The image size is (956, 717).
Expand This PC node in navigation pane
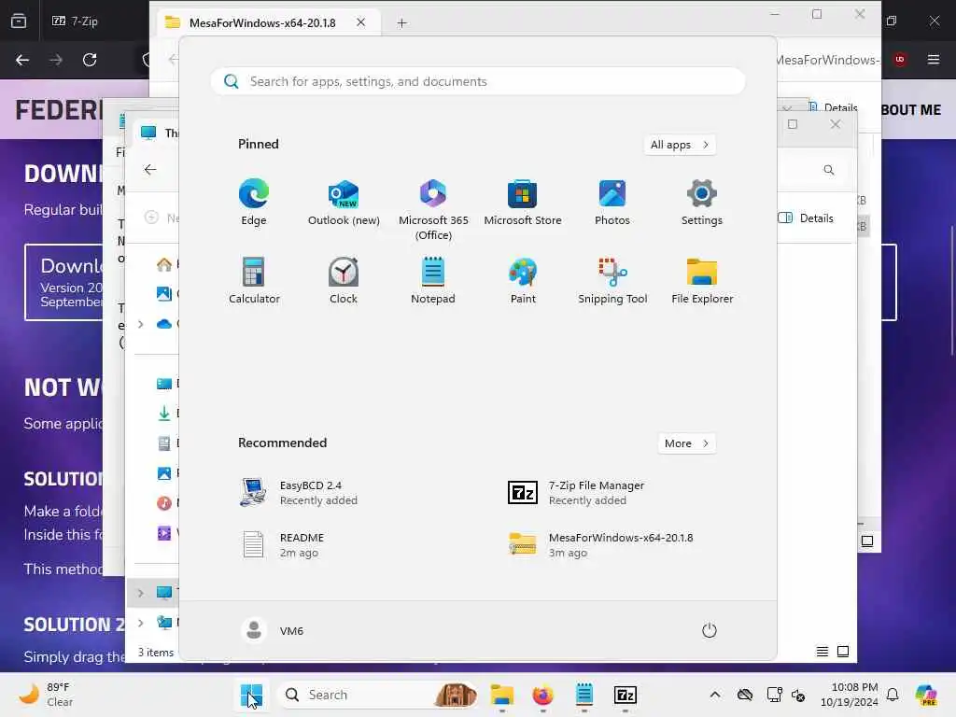141,593
